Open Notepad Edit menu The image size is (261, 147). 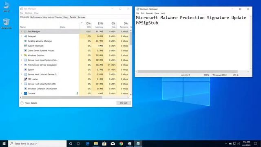click(142, 13)
